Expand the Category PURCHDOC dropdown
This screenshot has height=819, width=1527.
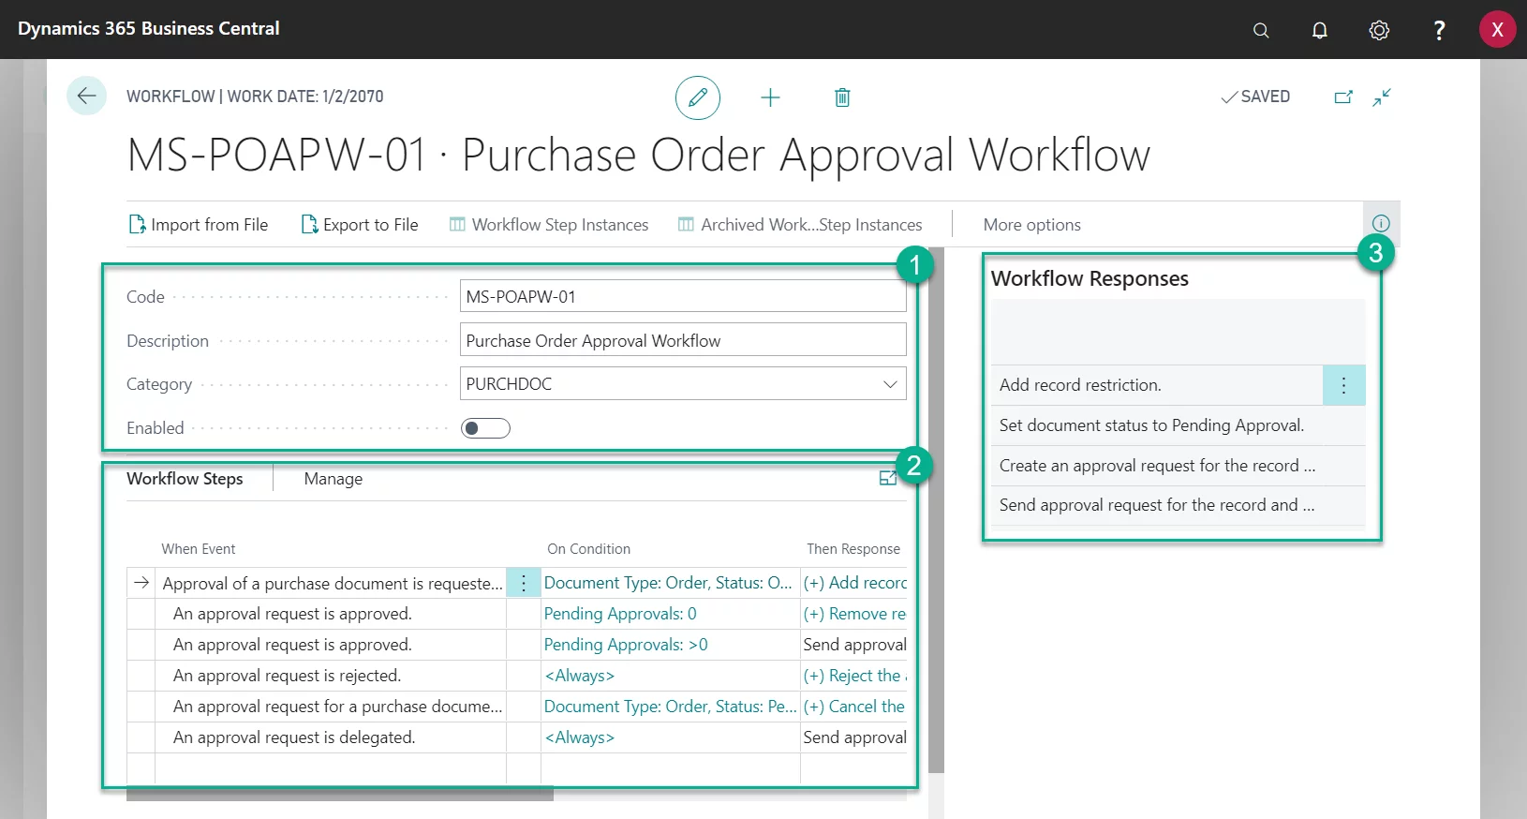[890, 384]
